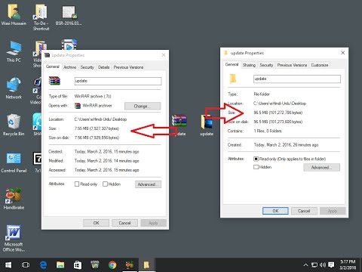Click Cancel in folder properties window
Screen dimensions: 362x272
click(x=304, y=211)
